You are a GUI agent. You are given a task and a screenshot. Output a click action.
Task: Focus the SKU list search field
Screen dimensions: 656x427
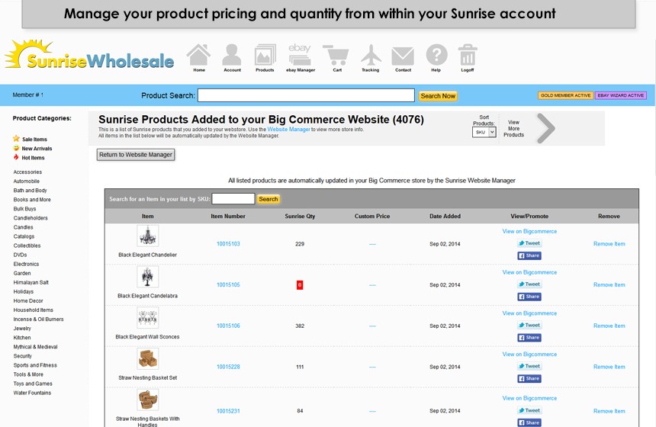pos(233,199)
